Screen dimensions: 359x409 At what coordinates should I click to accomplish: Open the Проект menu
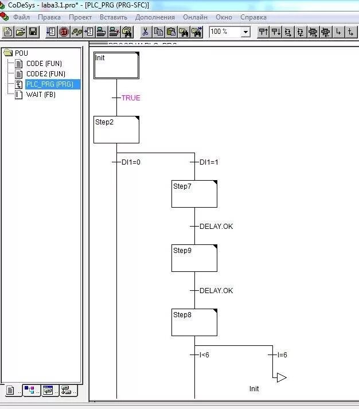[x=80, y=17]
